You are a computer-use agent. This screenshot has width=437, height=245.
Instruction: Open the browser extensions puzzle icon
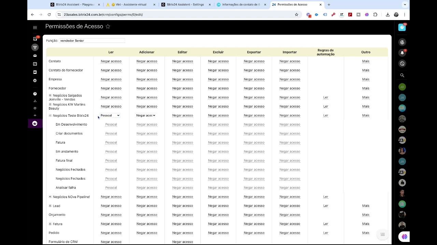tap(375, 15)
